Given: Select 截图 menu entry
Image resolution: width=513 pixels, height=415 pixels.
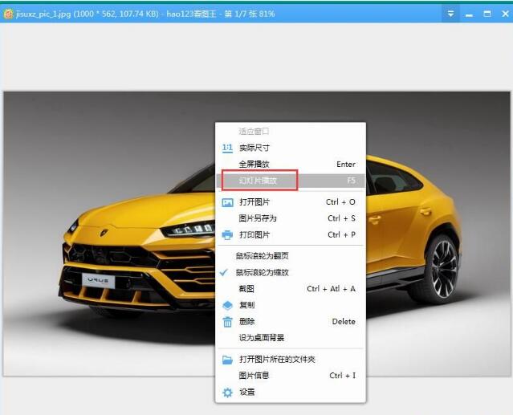Looking at the screenshot, I should tap(291, 289).
